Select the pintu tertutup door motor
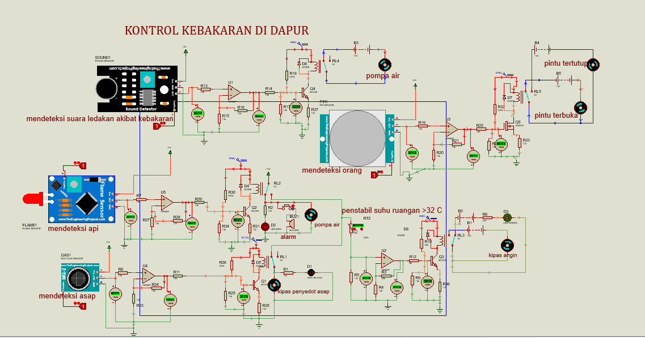645x338 pixels. tap(593, 65)
